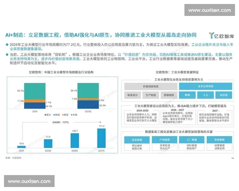Click the 2026E market size bar labeled 129.7
The height and width of the screenshot is (191, 239).
(75, 140)
